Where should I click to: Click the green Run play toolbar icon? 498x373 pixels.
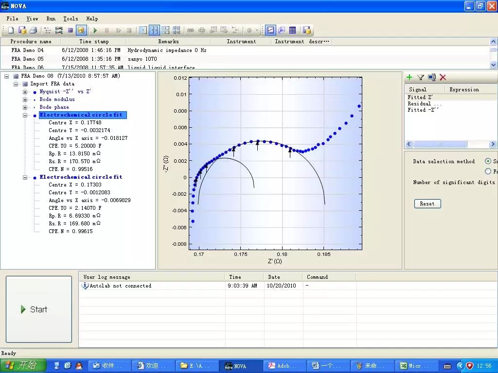tap(95, 30)
